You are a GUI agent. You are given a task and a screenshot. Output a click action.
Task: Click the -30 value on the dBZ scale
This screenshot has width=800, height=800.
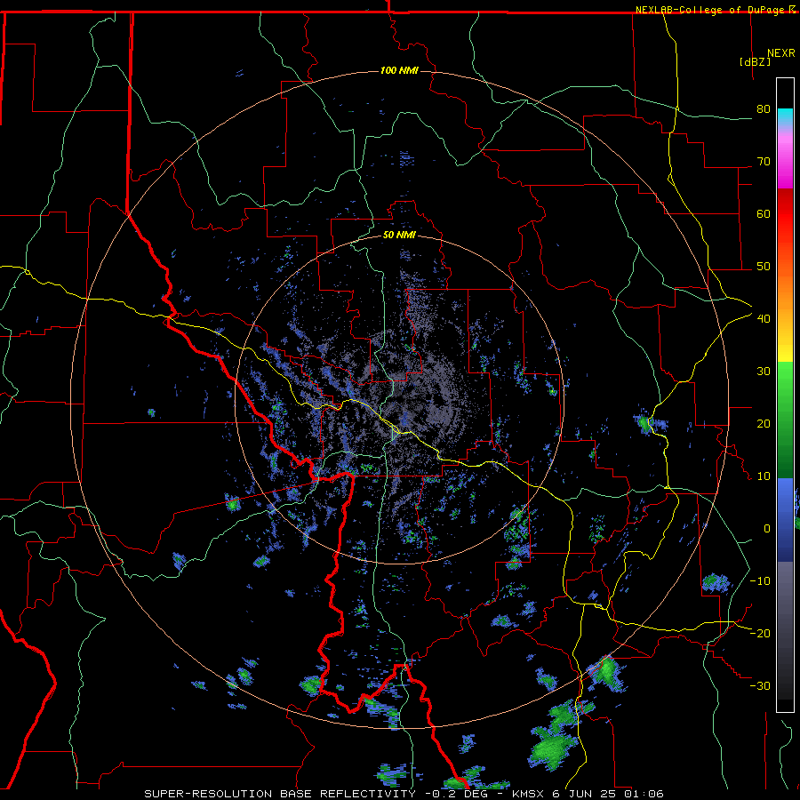click(x=760, y=685)
